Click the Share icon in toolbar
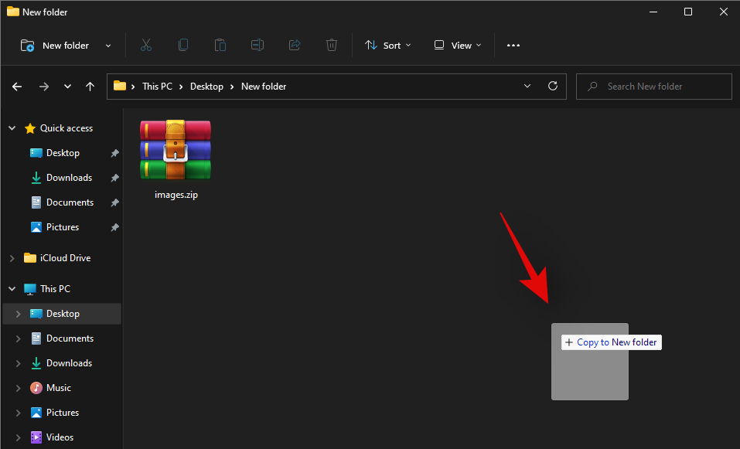740x449 pixels. pos(295,46)
